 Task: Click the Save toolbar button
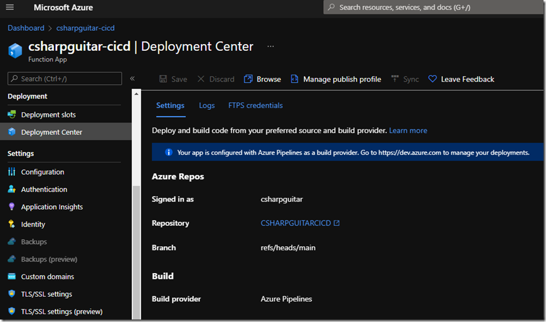pyautogui.click(x=173, y=79)
